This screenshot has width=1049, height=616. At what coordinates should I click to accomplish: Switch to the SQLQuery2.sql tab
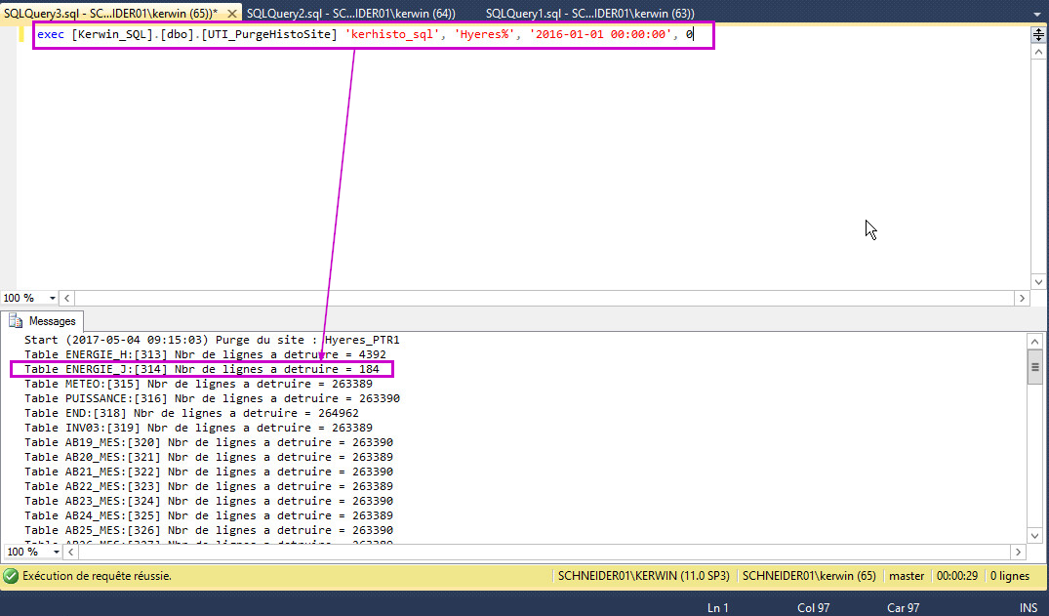[x=350, y=13]
